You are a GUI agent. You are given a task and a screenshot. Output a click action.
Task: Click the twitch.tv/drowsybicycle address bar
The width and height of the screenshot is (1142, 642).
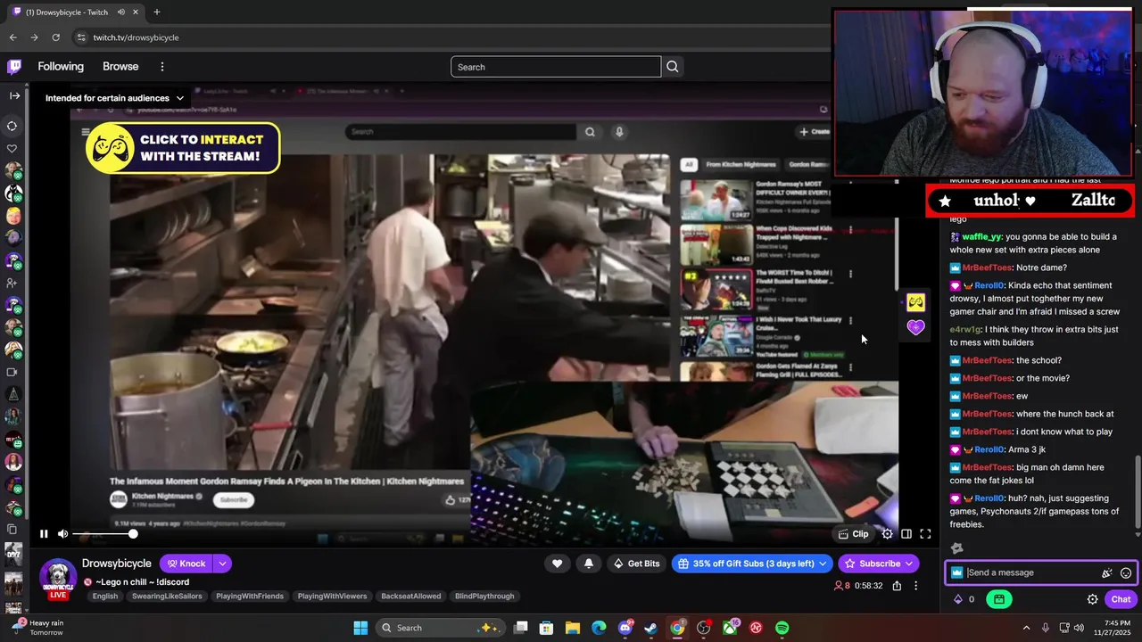136,37
